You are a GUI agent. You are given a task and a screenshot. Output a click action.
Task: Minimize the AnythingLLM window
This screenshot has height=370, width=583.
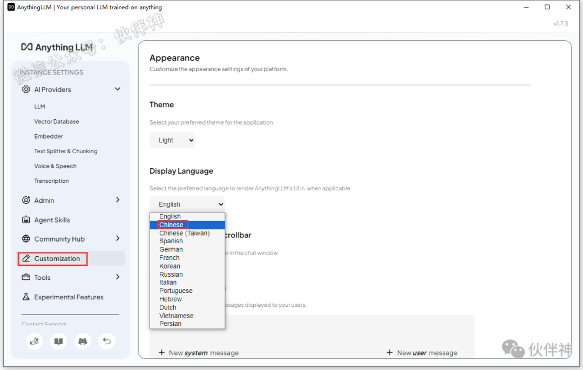[x=526, y=7]
